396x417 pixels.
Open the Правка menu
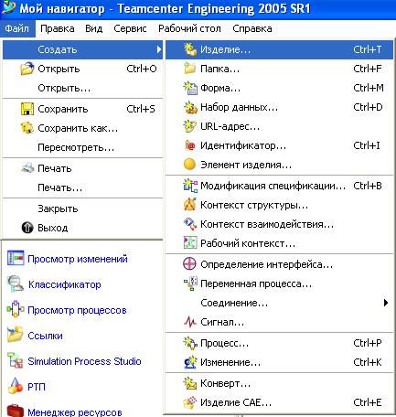click(58, 28)
